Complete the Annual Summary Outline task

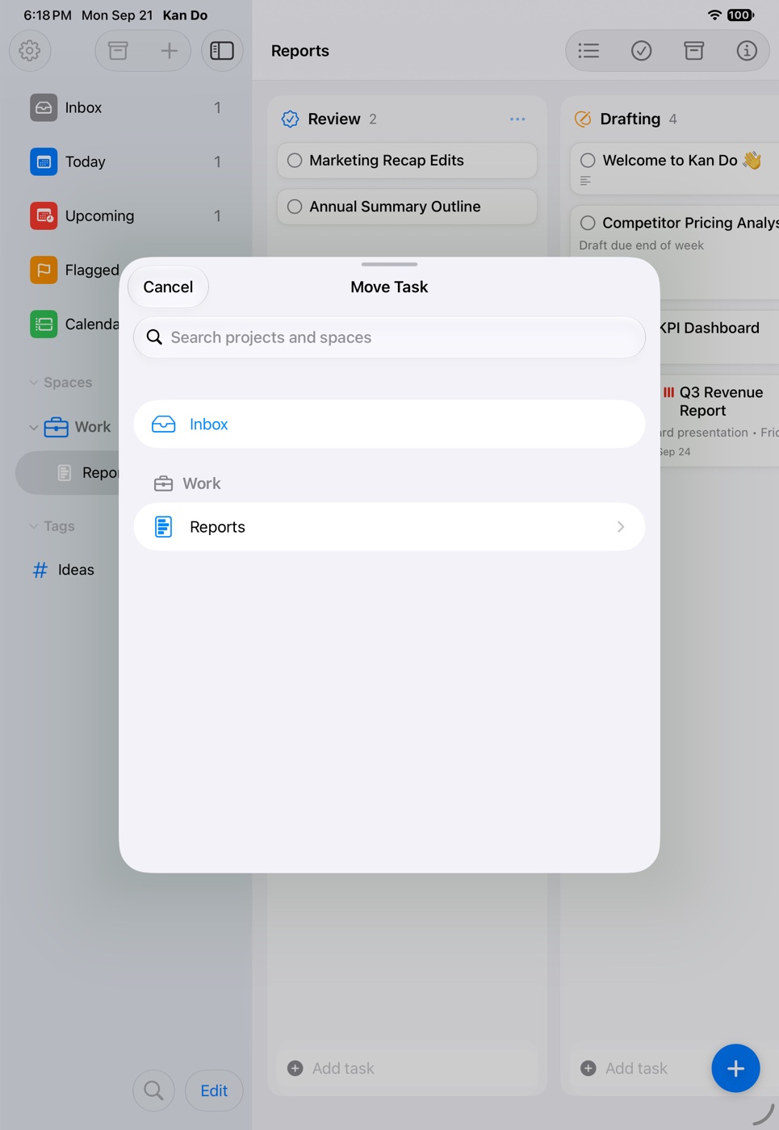click(x=295, y=207)
